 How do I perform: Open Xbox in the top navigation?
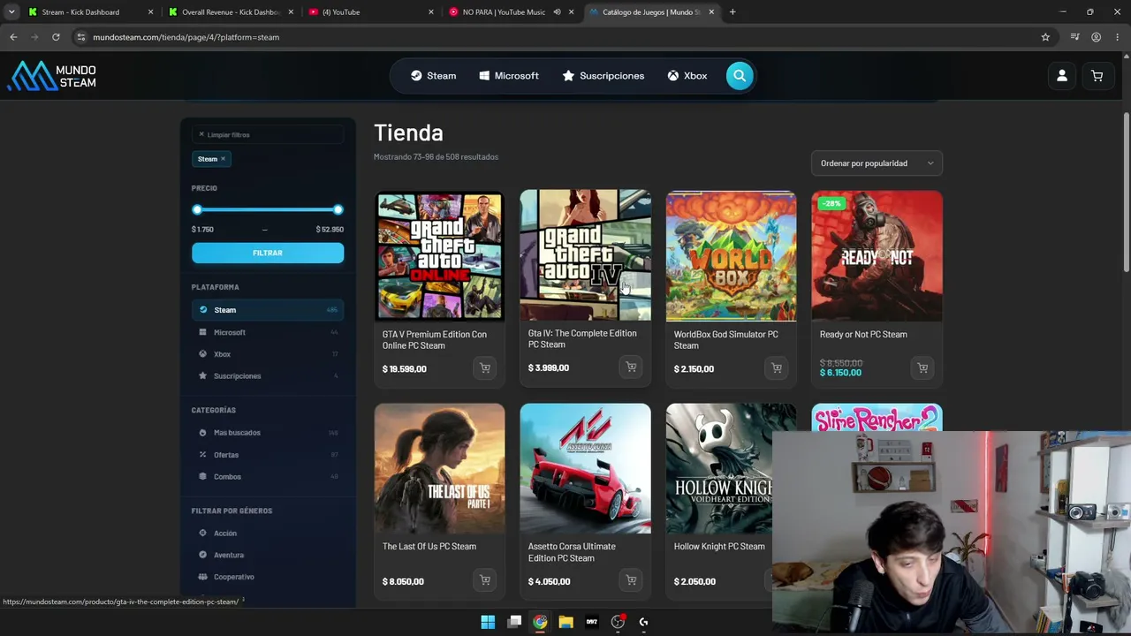[x=687, y=76]
